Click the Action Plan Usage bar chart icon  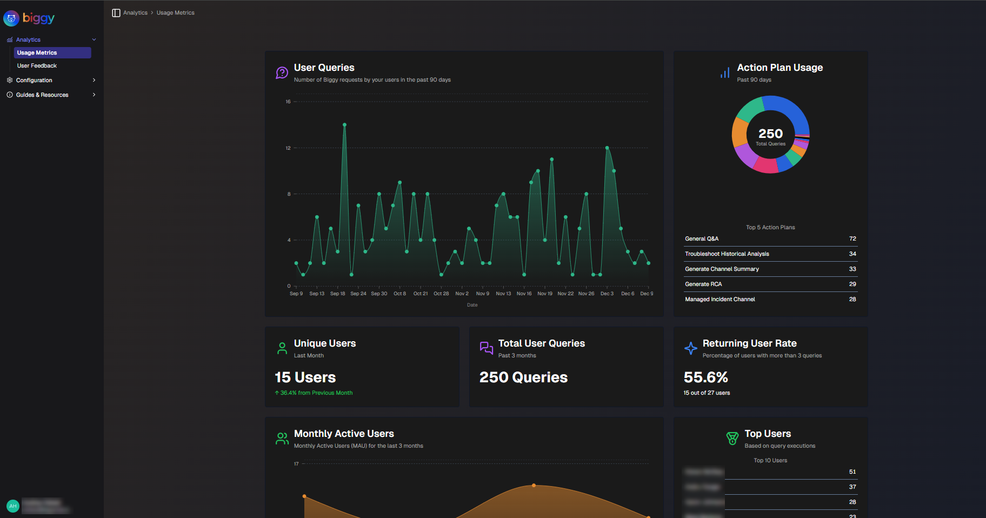[x=725, y=73]
